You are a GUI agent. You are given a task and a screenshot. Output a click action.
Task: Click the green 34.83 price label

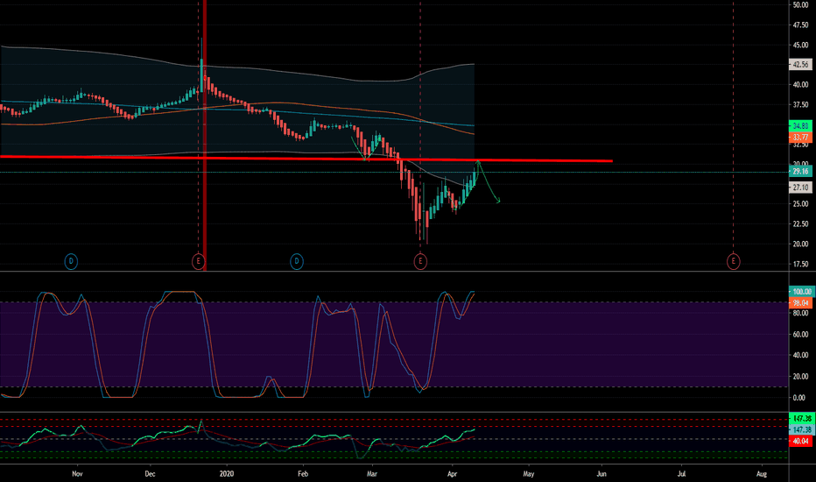(800, 126)
